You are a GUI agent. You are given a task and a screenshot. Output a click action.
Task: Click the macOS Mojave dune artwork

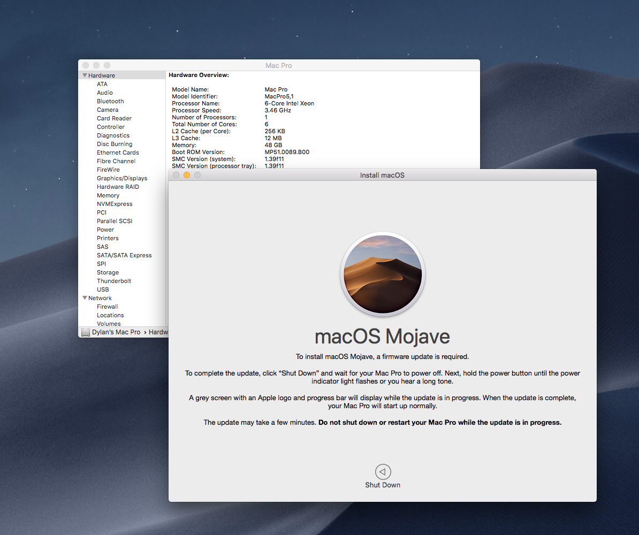click(x=383, y=274)
